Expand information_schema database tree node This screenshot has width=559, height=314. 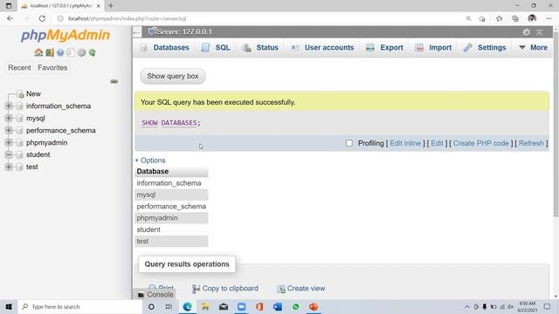9,106
